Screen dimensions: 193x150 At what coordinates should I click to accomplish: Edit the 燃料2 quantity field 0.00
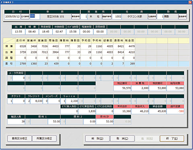90,121
